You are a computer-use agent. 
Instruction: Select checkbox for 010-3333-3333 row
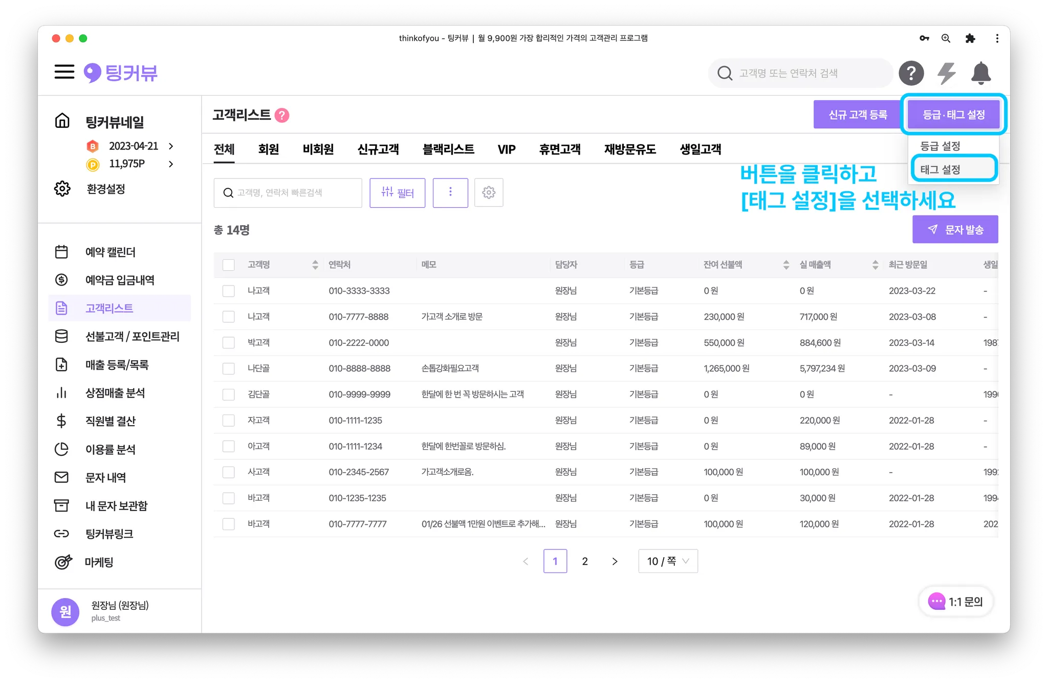point(229,291)
